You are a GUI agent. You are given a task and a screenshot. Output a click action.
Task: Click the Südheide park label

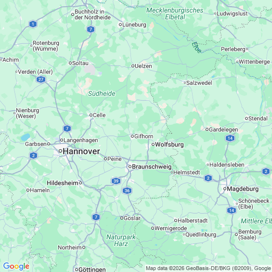tap(102, 93)
